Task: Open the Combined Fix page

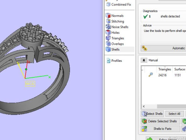Action: 119,5
